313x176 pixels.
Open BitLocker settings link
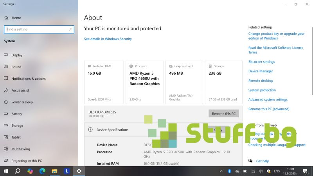262,62
